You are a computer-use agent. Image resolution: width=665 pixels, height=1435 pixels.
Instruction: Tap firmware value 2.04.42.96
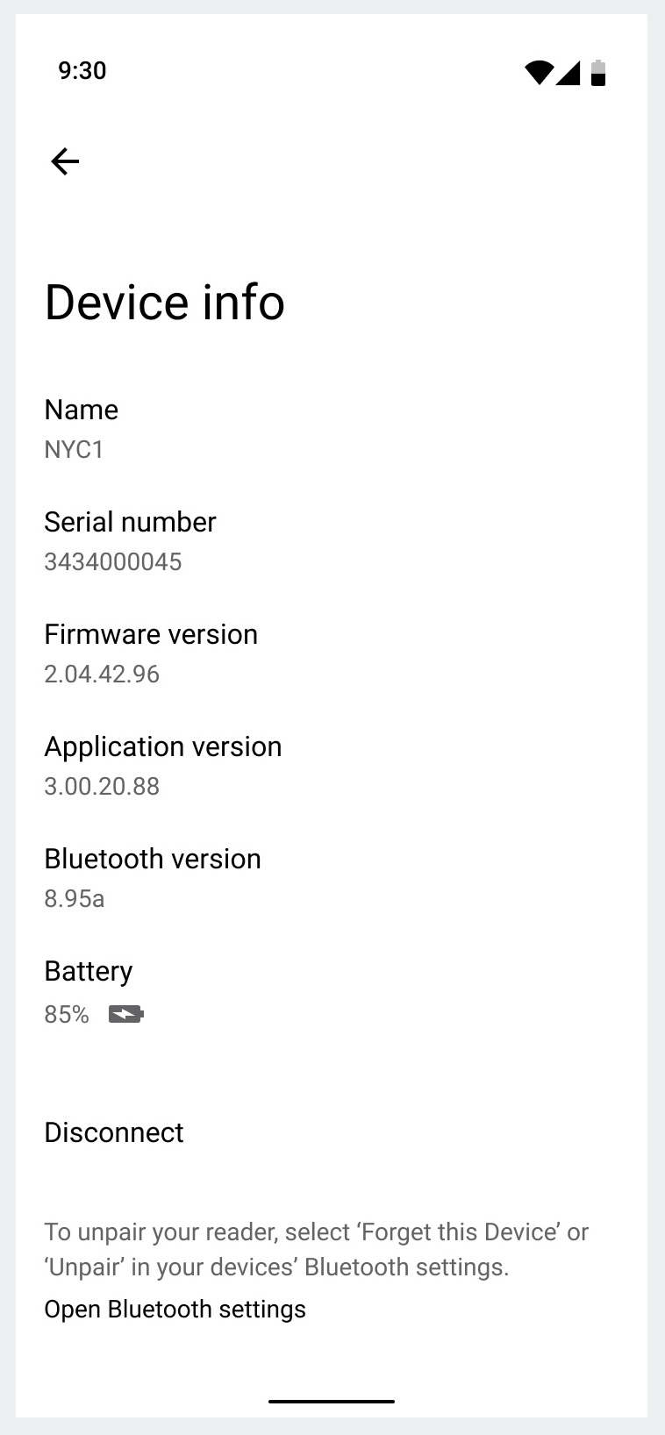pyautogui.click(x=102, y=674)
